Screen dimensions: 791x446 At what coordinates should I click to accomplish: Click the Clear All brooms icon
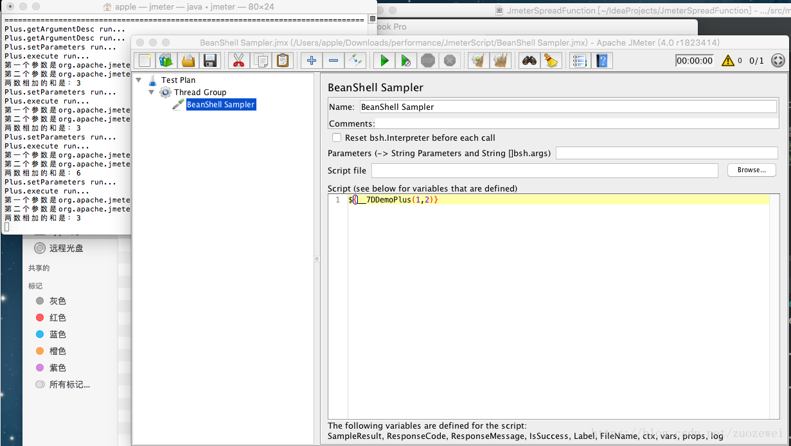click(x=501, y=60)
